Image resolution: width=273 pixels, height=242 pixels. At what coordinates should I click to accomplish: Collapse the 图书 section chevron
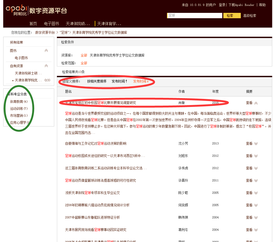click(46, 50)
